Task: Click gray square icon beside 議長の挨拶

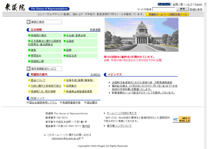Action: pyautogui.click(x=29, y=22)
